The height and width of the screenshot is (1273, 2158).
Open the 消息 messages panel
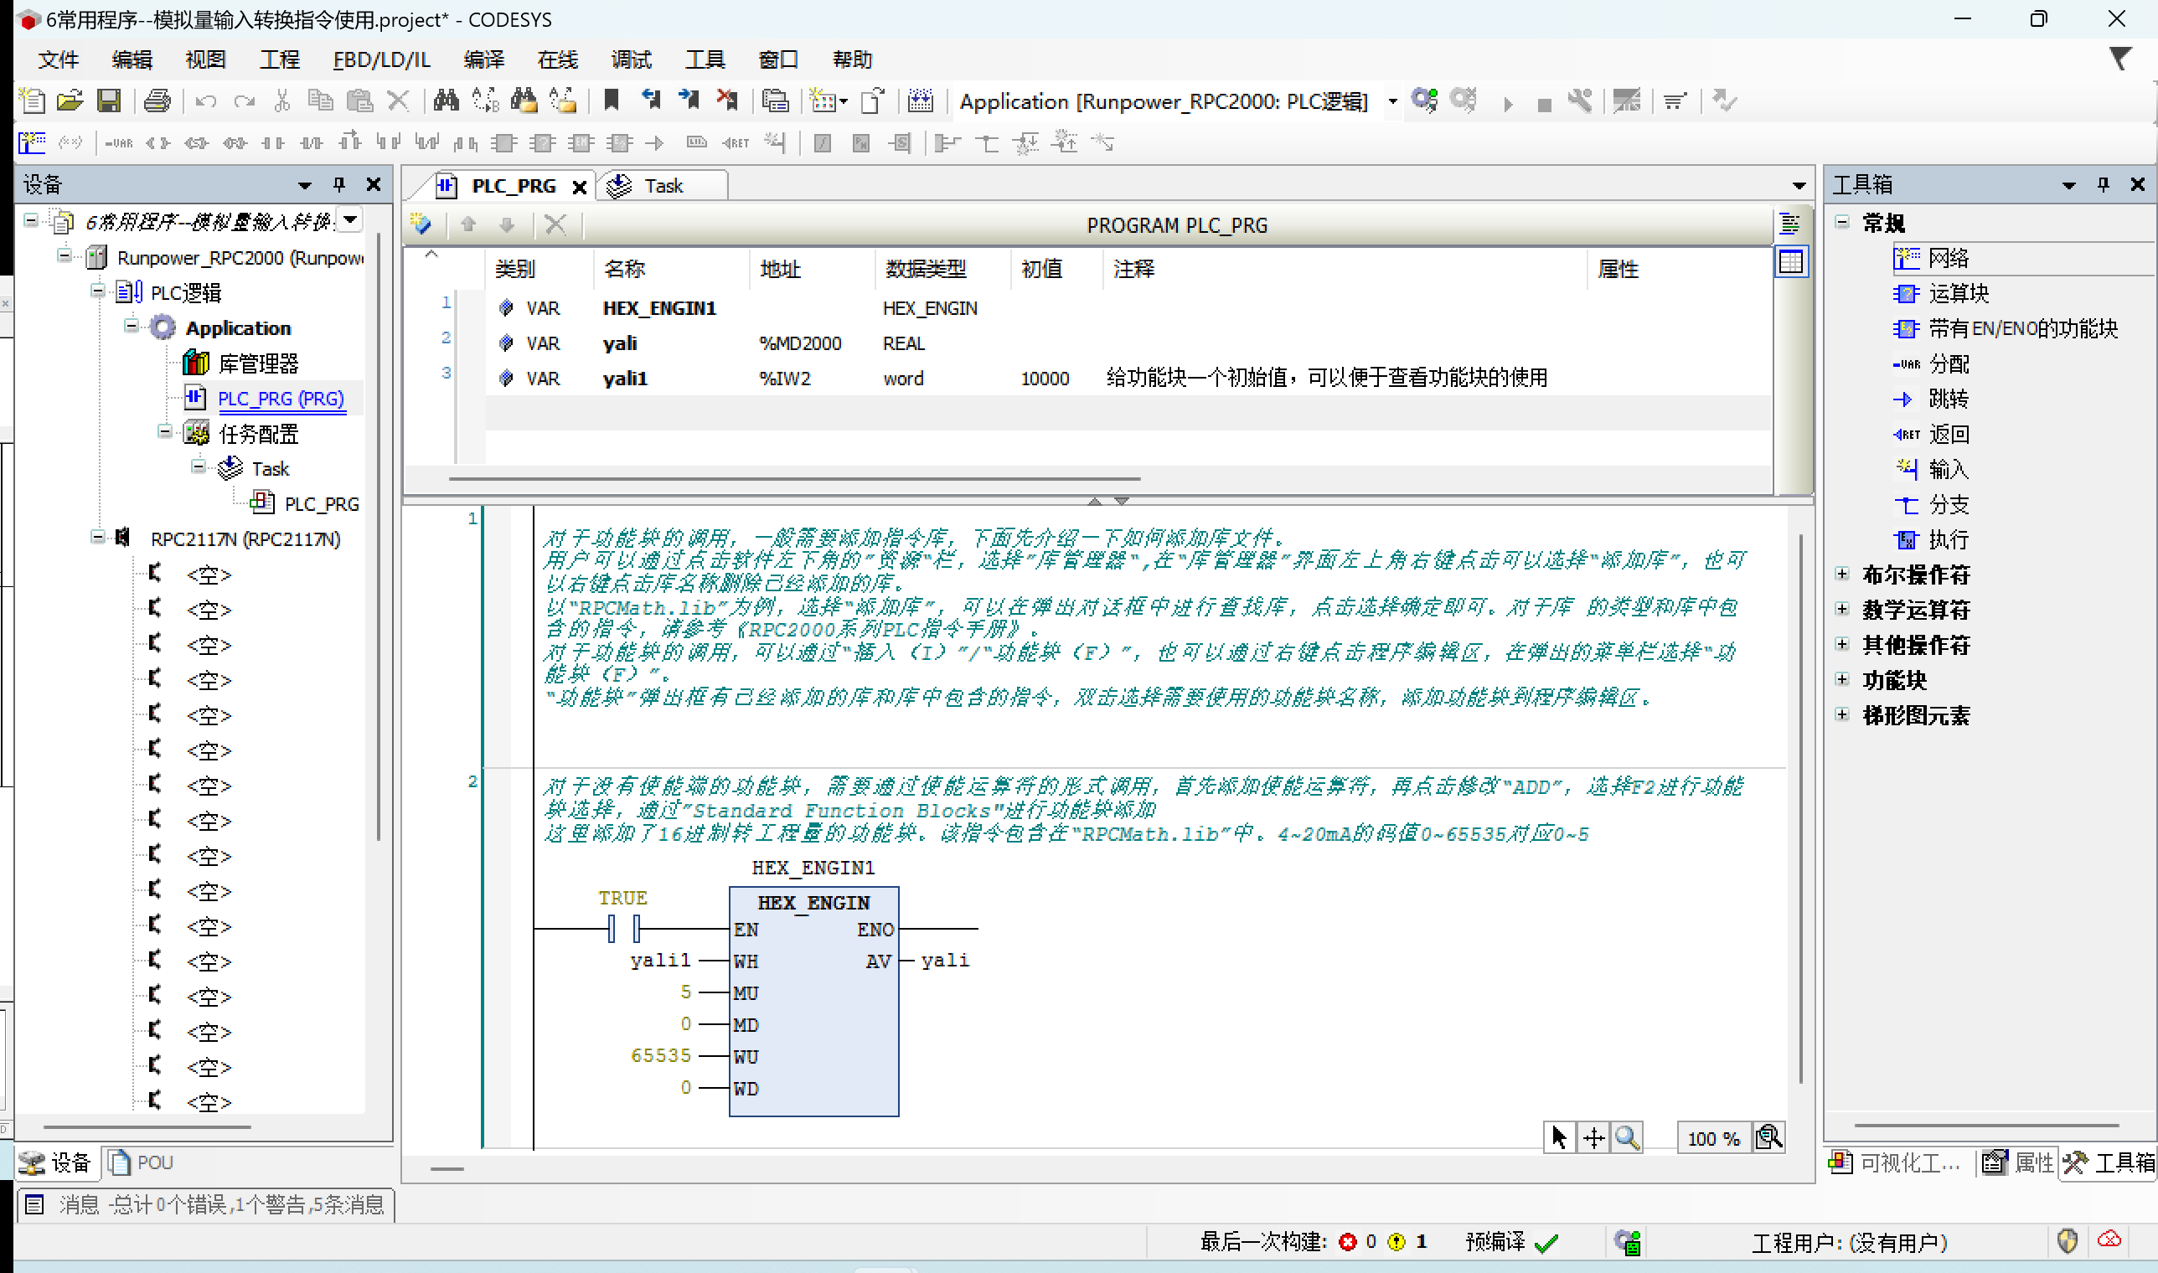(206, 1204)
